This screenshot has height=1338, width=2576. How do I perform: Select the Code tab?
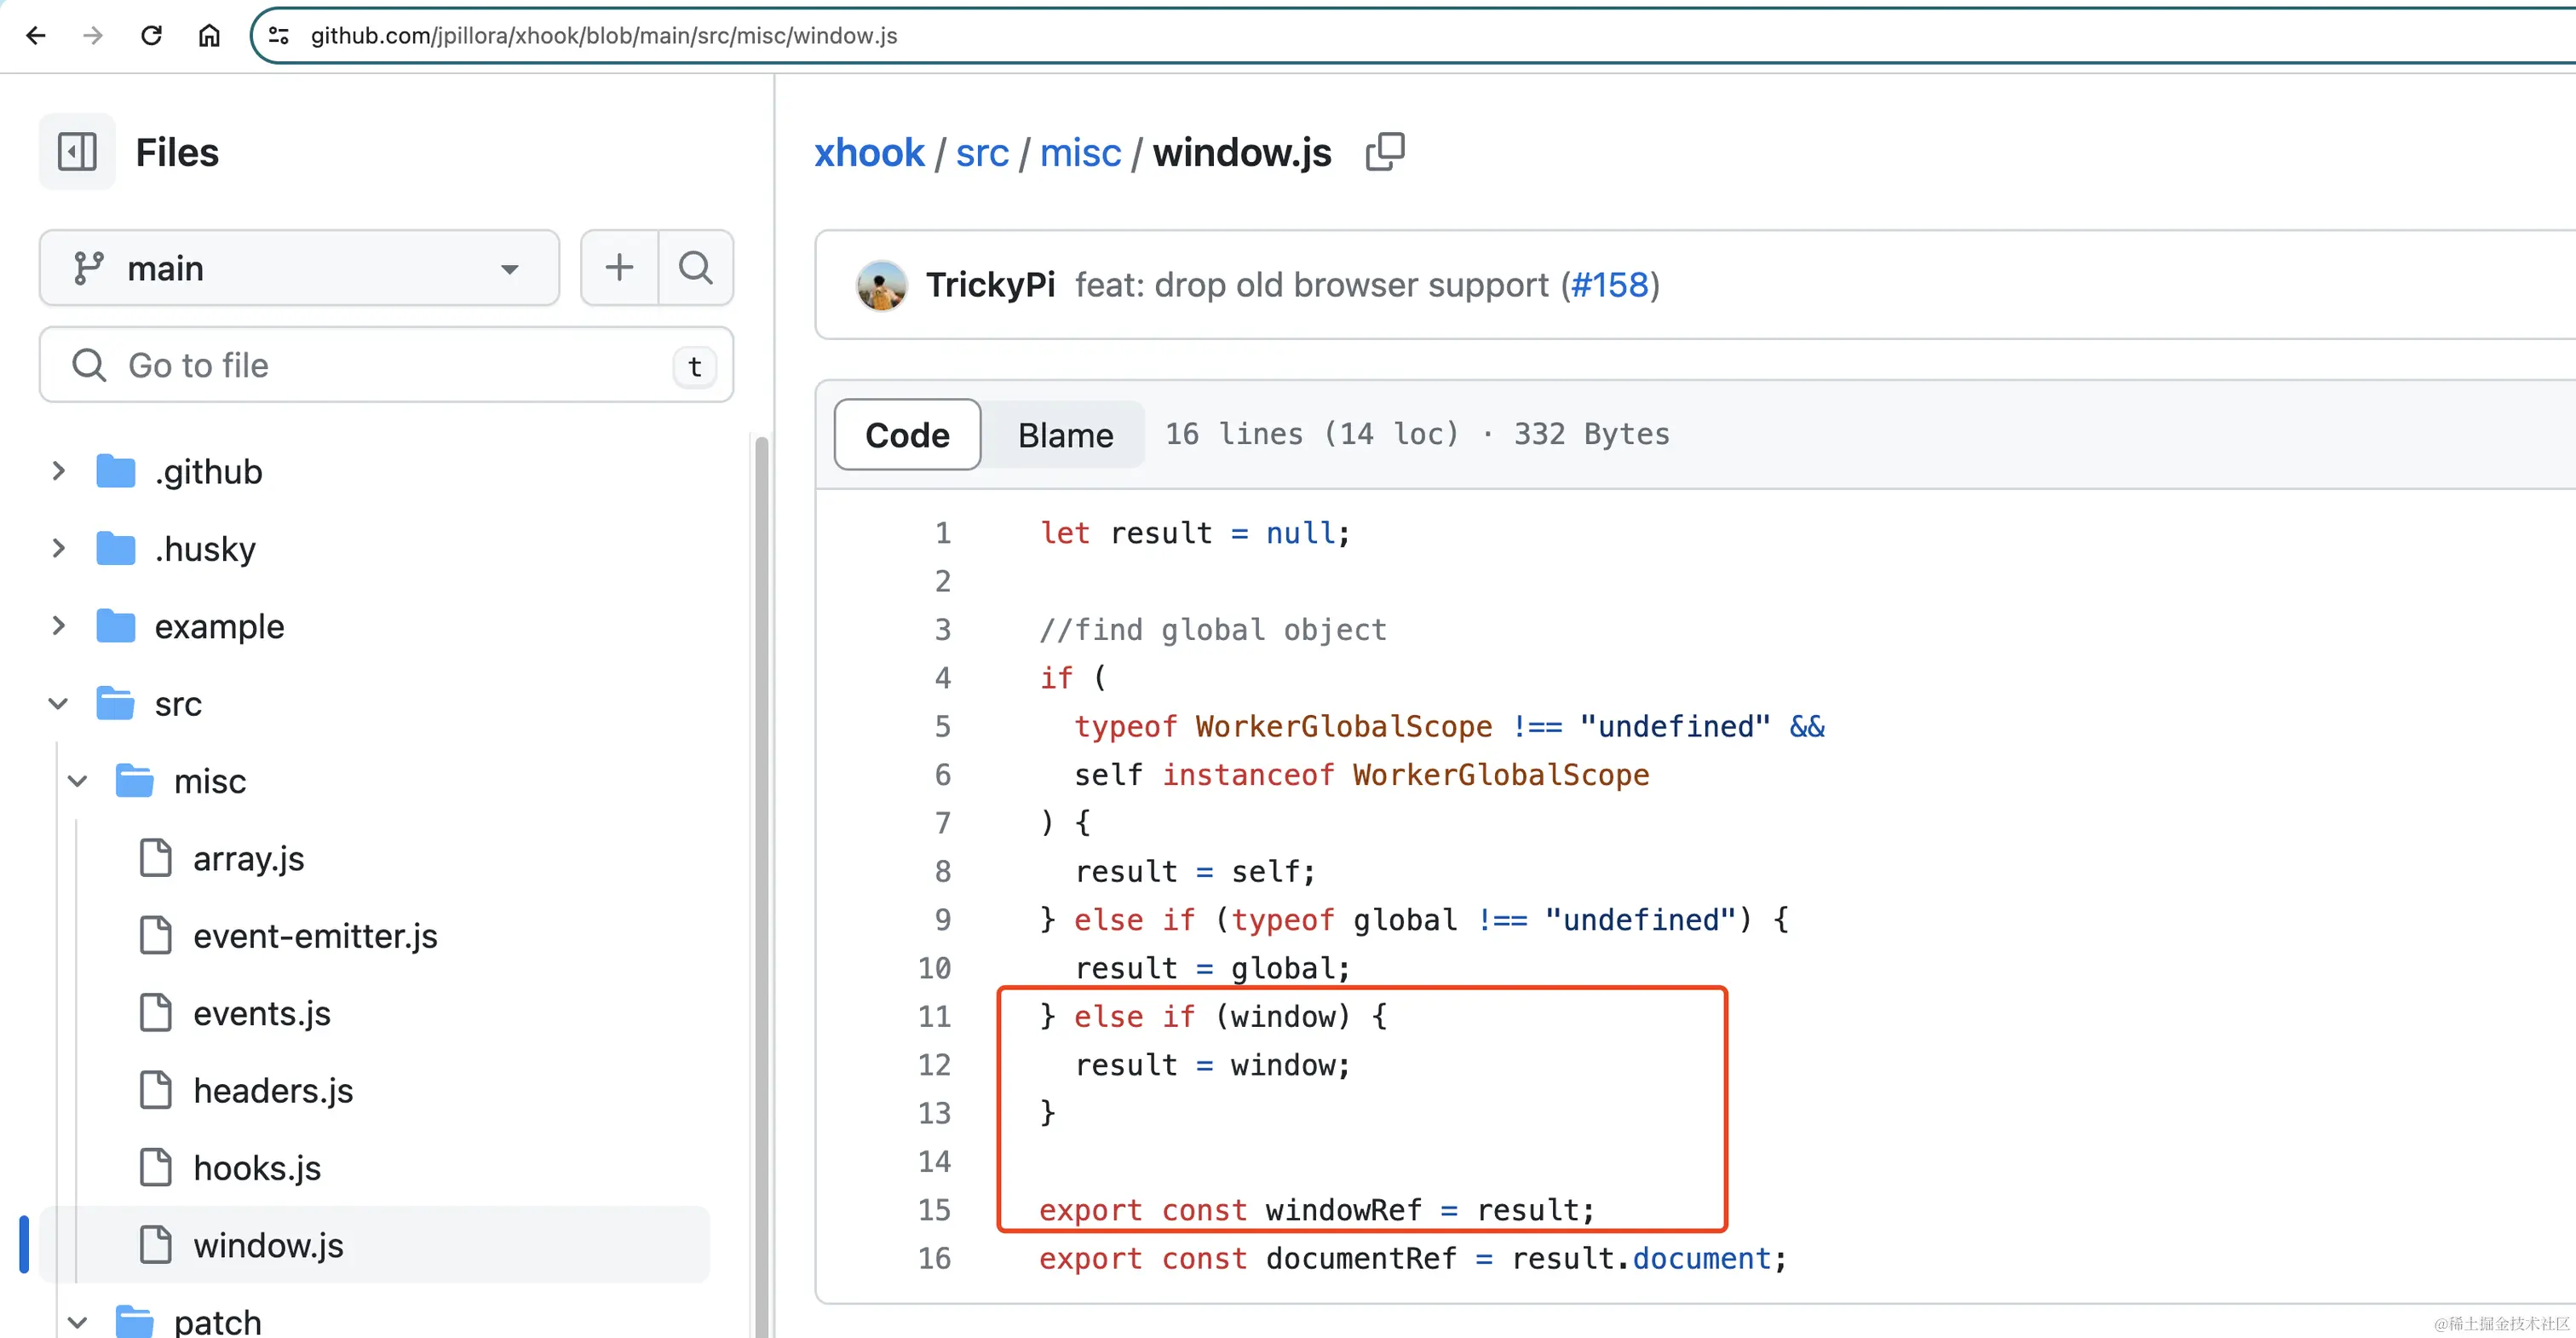point(906,435)
